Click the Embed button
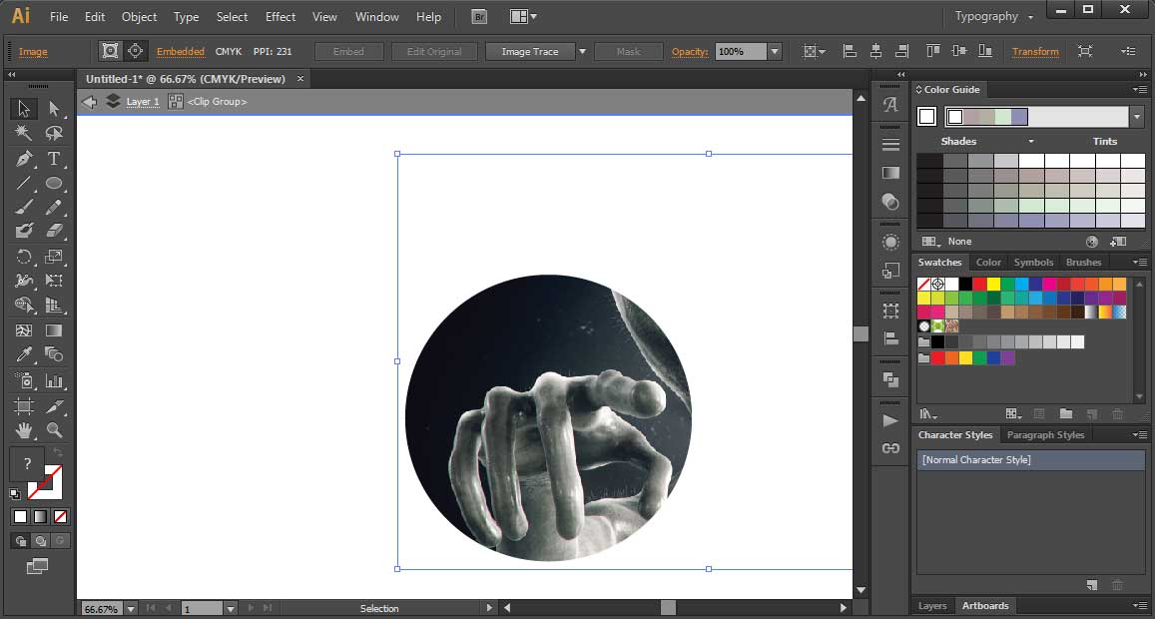The width and height of the screenshot is (1155, 619). 348,51
